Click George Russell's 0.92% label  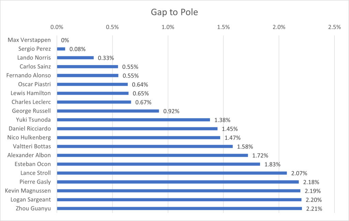tap(171, 111)
